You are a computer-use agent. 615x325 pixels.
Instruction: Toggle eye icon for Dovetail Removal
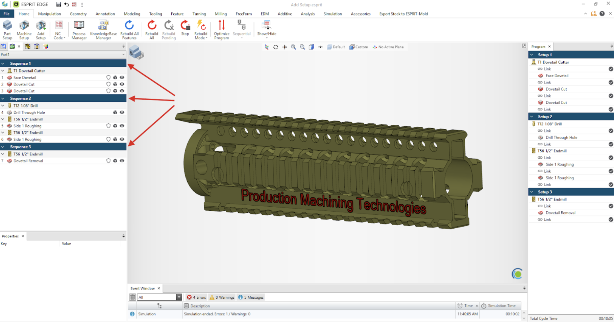[x=122, y=161]
